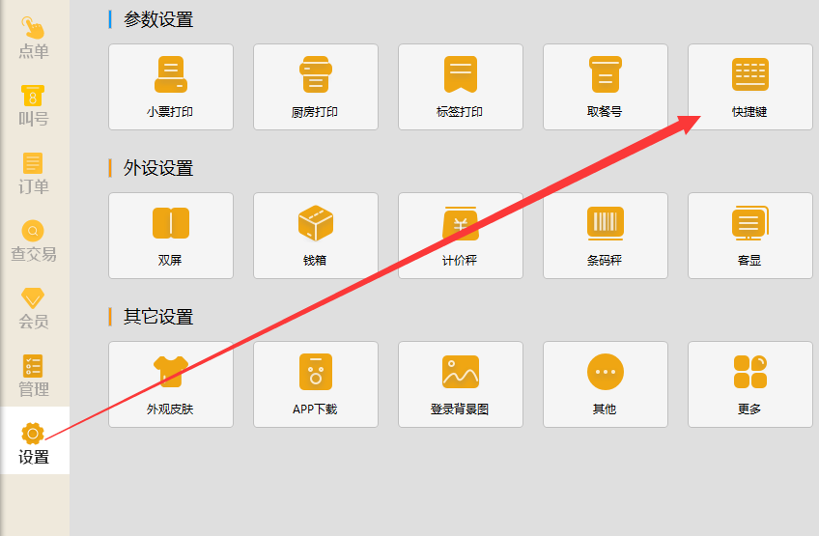Select the 标签打印 label printing tile
Screen dimensions: 819x536
460,87
